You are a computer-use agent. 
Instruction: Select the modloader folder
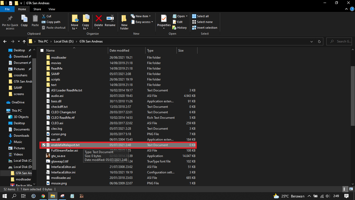(59, 57)
